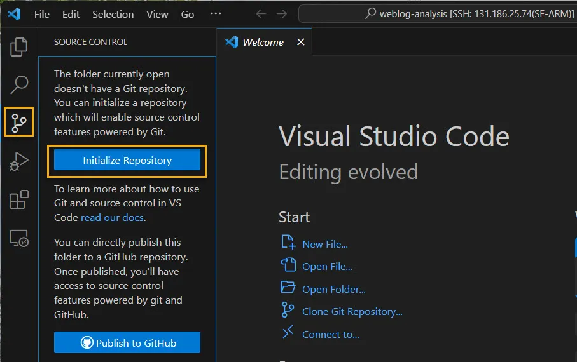The width and height of the screenshot is (577, 362).
Task: Open the Search view in activity bar
Action: [19, 84]
